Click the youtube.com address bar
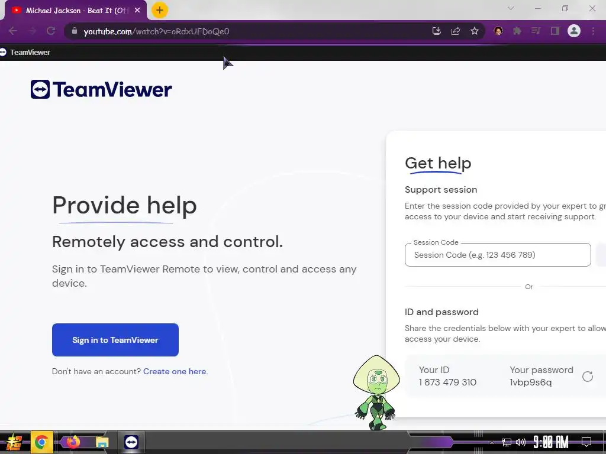606x454 pixels. point(247,31)
